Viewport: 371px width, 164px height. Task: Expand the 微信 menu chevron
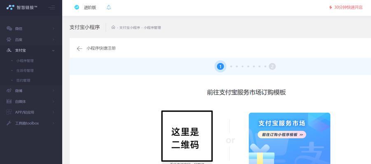click(x=54, y=29)
